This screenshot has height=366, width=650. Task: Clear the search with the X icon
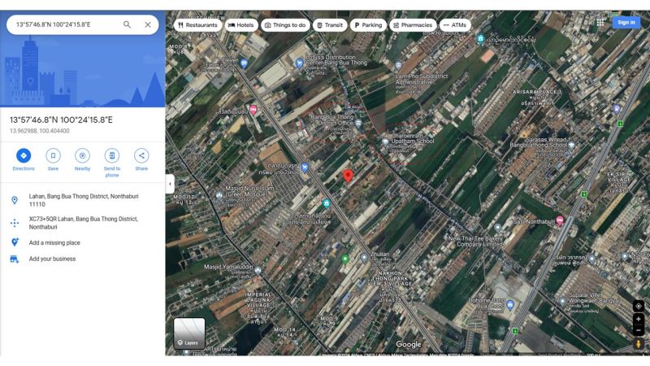coord(148,24)
